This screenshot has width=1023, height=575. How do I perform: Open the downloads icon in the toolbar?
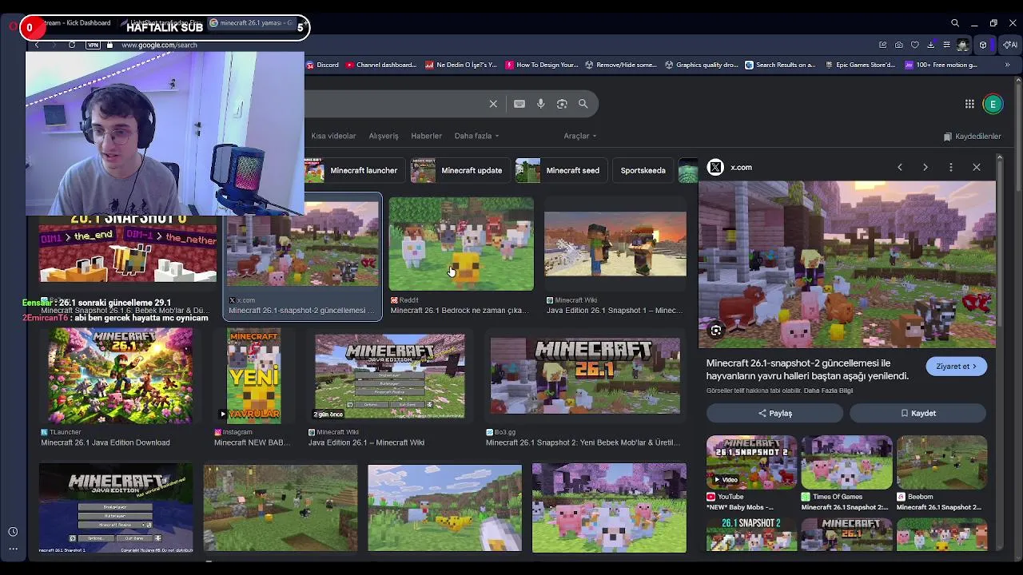[x=930, y=45]
